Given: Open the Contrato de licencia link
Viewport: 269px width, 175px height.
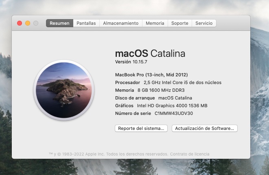Looking at the screenshot, I should (190, 154).
